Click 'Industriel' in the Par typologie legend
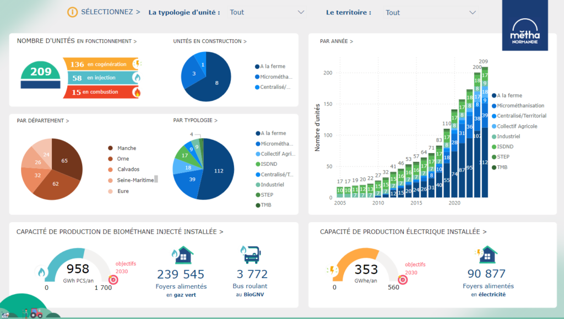Viewport: 564px width, 319px height. 273,185
